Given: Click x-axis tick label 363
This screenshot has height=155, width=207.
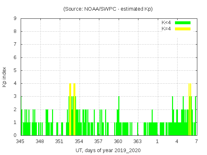Looking at the screenshot, I should (x=137, y=141).
